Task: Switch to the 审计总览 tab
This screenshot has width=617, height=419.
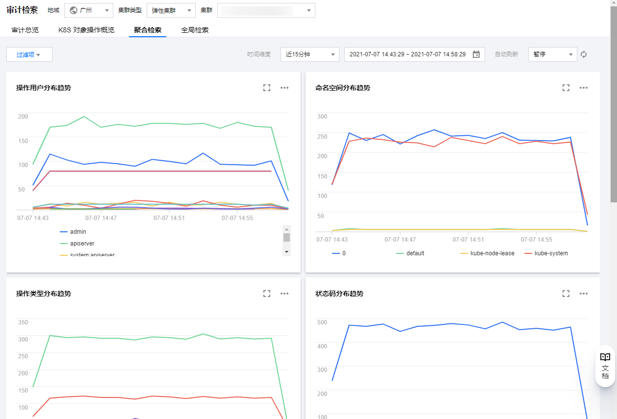Action: [25, 30]
